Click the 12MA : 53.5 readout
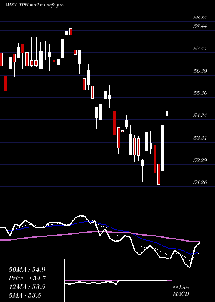215x302 pixels. pyautogui.click(x=27, y=287)
